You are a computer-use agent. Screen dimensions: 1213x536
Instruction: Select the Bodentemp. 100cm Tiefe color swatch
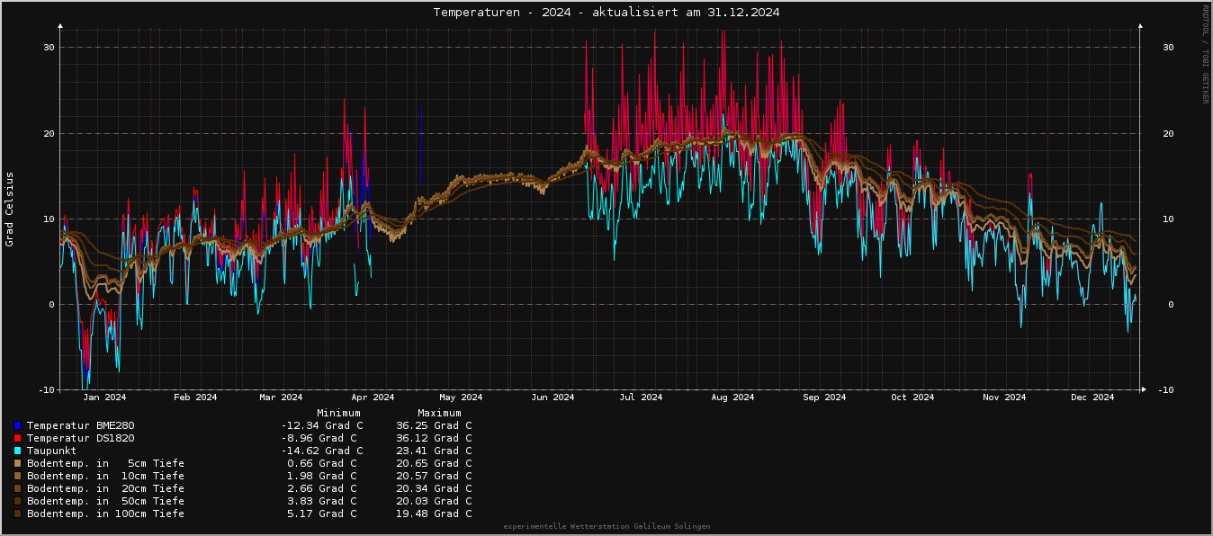[x=17, y=514]
